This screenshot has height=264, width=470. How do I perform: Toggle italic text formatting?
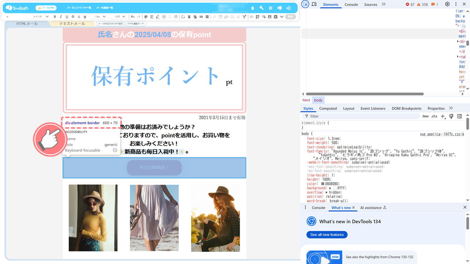click(61, 16)
